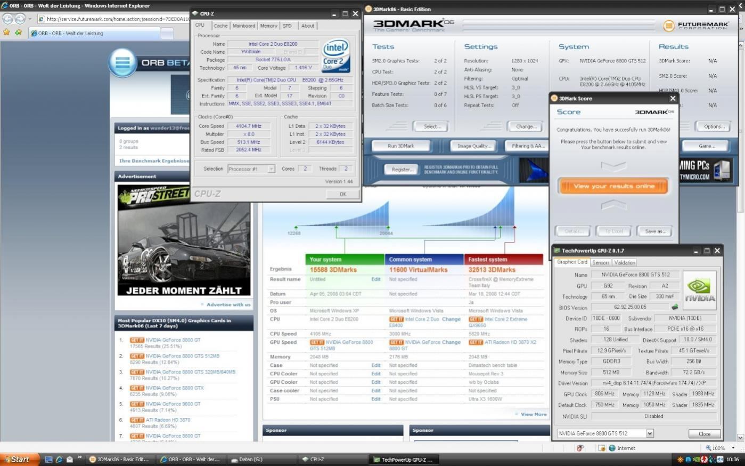Click the Internet Explorer quick launch icon

[59, 459]
